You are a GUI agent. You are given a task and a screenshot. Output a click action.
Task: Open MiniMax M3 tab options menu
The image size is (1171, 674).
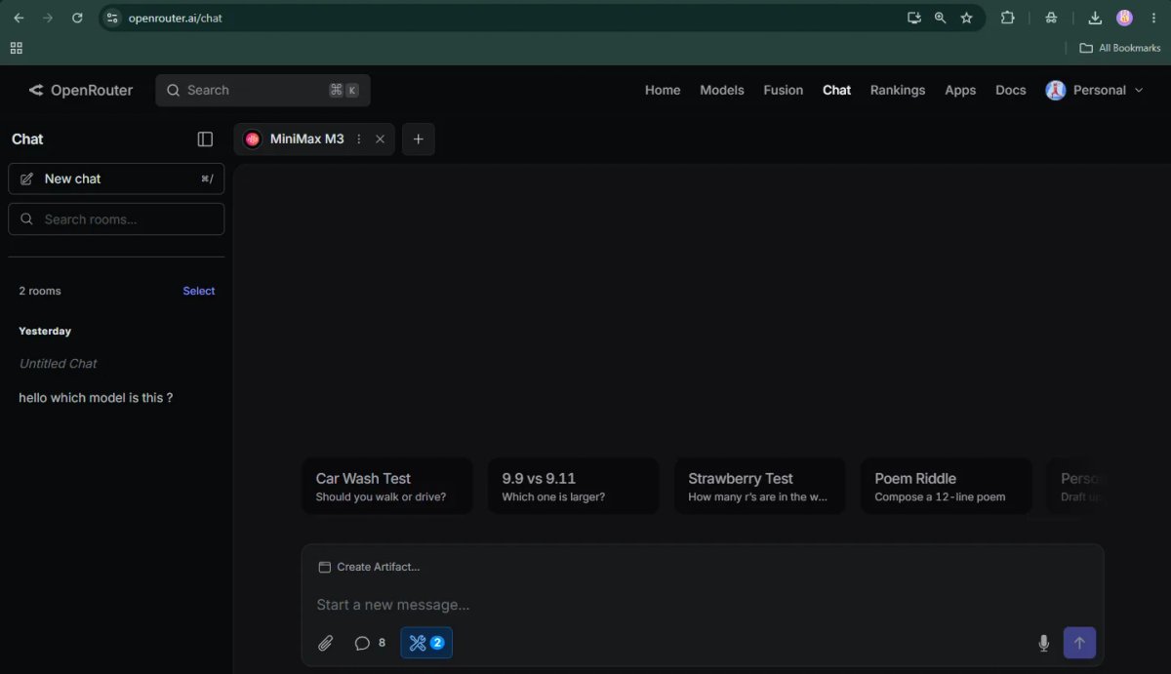point(359,139)
